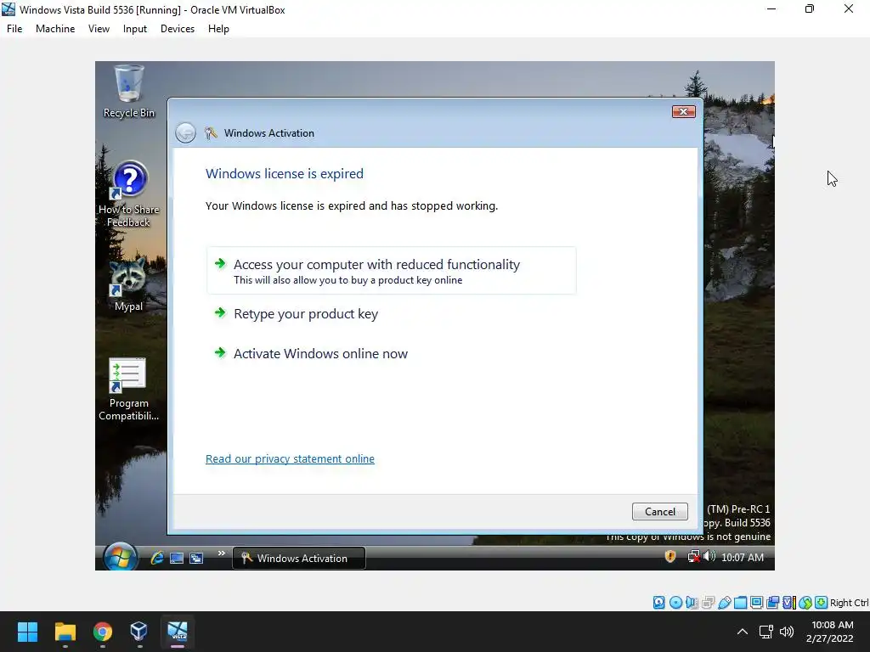The height and width of the screenshot is (652, 870).
Task: Open Program Compatibility shortcut on desktop
Action: coord(128,389)
